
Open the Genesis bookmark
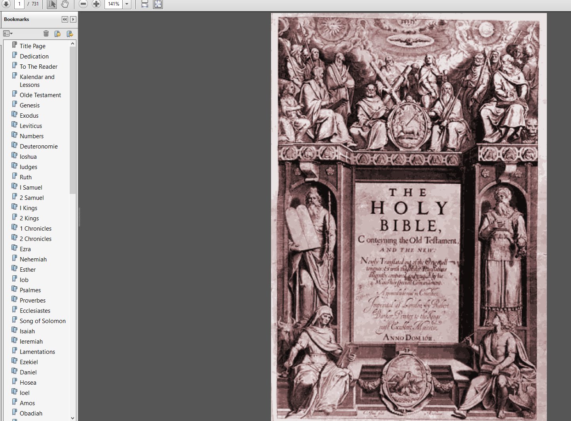pyautogui.click(x=30, y=105)
